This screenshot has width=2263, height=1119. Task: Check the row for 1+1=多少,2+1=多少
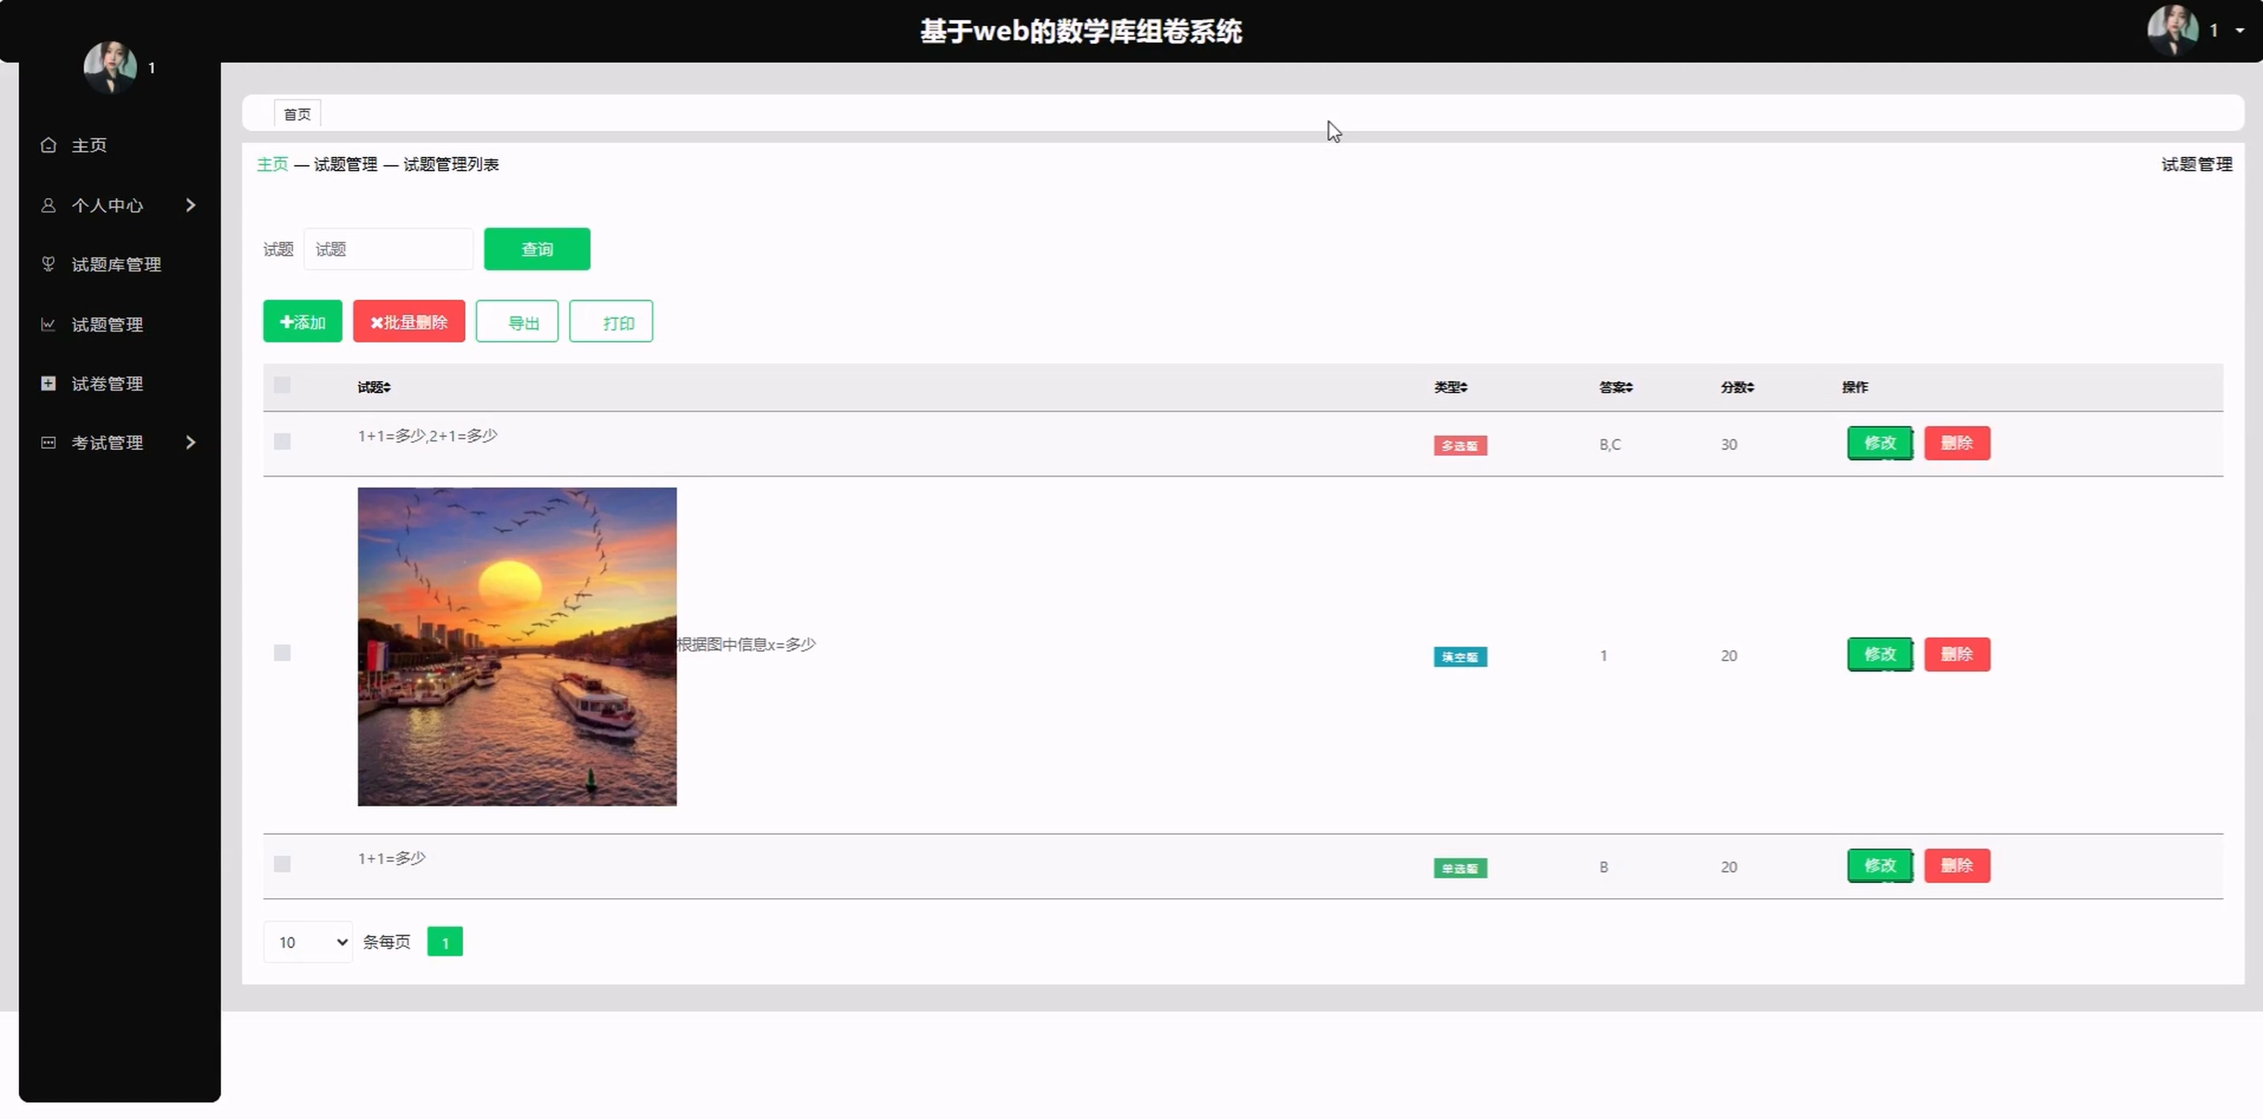(282, 441)
